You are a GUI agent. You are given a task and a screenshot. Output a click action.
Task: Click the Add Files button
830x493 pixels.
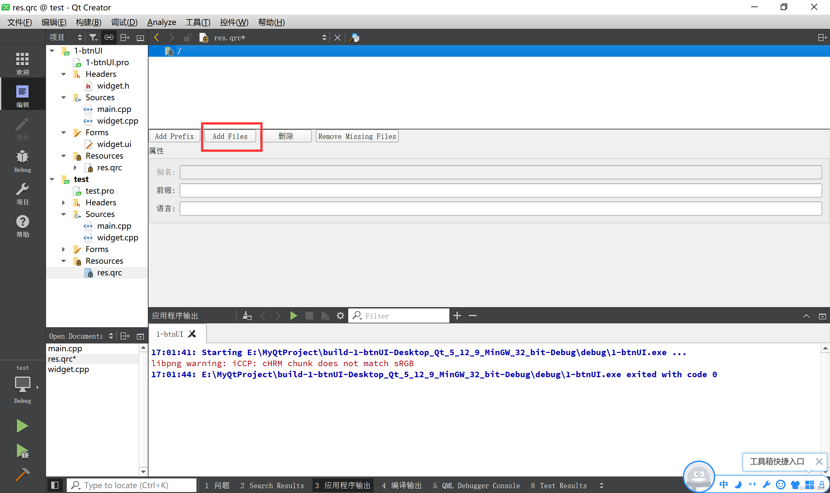(x=230, y=136)
